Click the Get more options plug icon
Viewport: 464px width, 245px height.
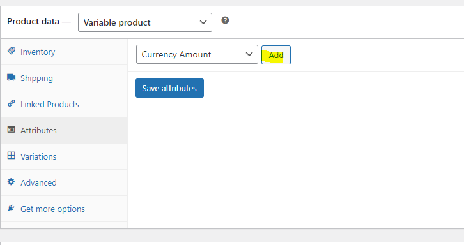pos(12,208)
